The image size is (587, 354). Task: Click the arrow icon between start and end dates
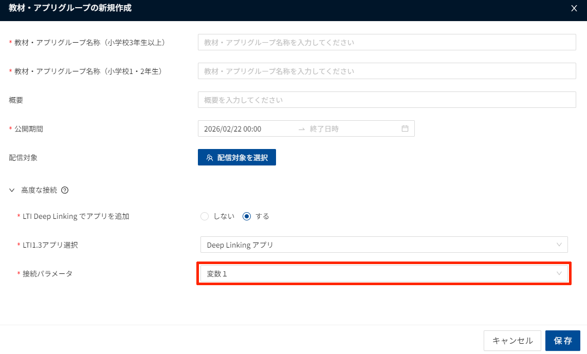[302, 129]
